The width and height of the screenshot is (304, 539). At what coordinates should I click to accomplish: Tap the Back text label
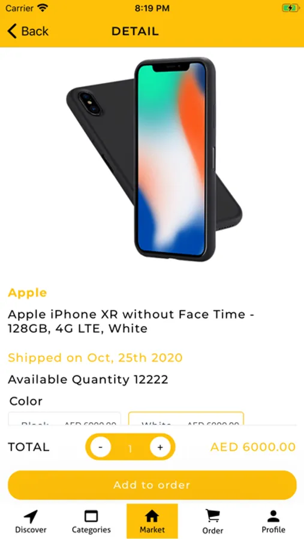(35, 31)
